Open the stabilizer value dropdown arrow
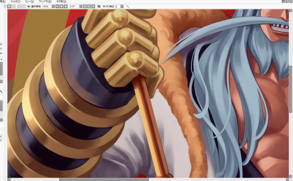 tap(122, 6)
